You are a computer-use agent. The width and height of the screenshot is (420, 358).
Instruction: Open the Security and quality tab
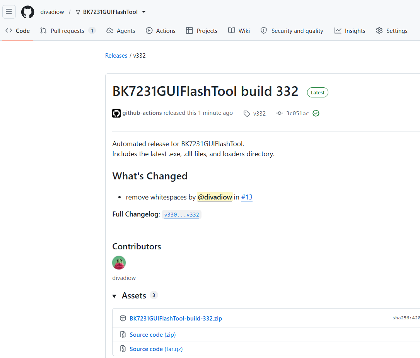292,31
